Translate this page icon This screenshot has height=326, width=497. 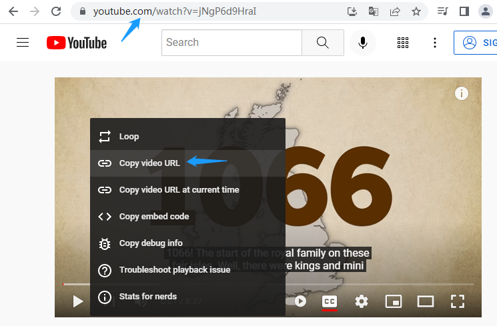[374, 12]
